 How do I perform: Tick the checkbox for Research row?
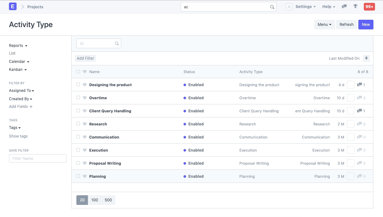78,124
